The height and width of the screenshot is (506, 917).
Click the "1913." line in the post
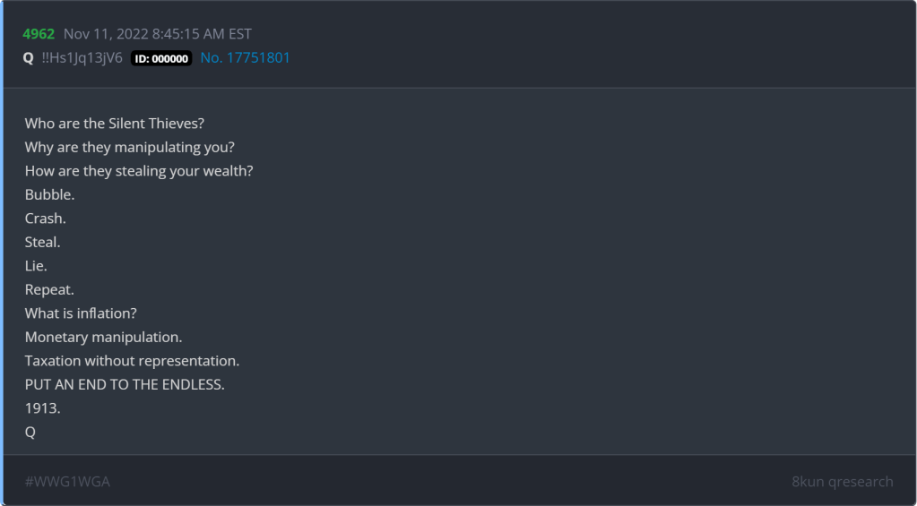pos(43,409)
